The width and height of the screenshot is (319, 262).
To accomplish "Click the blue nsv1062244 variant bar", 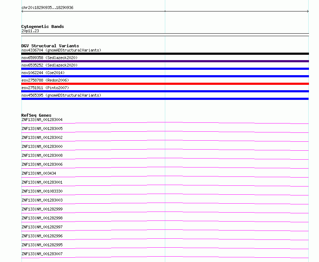I will click(165, 76).
